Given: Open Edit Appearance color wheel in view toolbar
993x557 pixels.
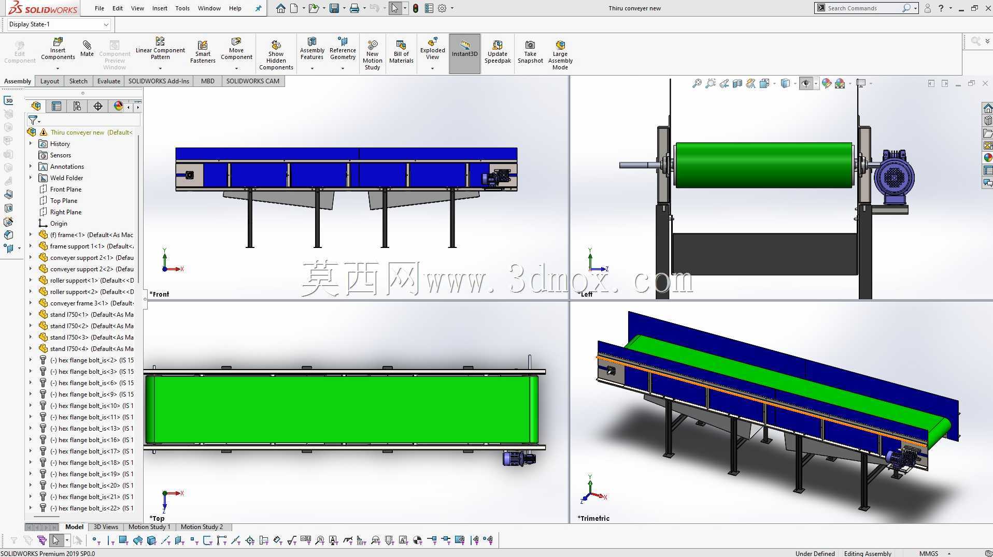Looking at the screenshot, I should coord(827,83).
